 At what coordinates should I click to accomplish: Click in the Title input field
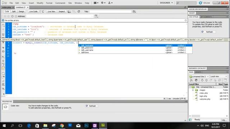click(x=110, y=11)
